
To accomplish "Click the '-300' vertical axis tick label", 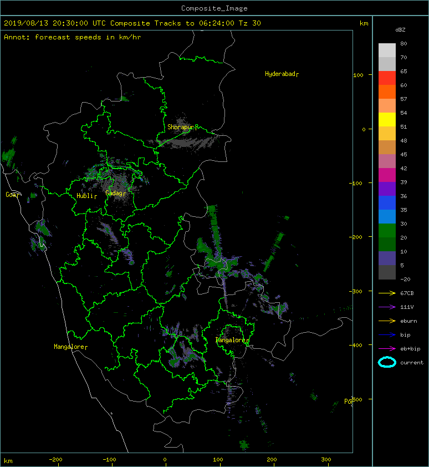I will [x=355, y=291].
